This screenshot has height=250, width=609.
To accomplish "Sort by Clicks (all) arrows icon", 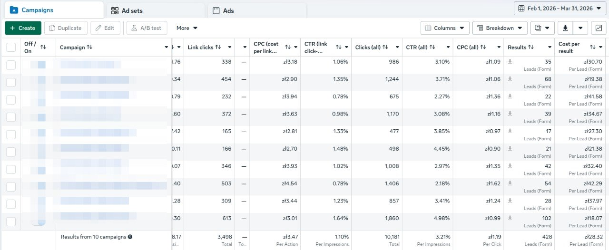I will [x=385, y=47].
